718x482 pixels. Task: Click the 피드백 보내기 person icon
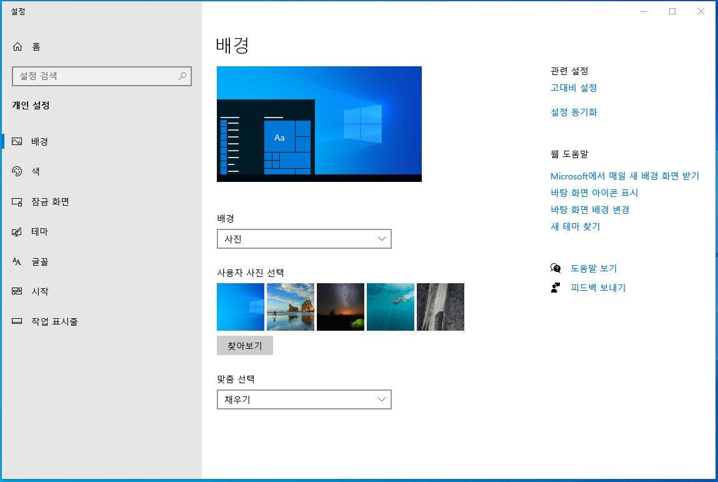click(556, 288)
